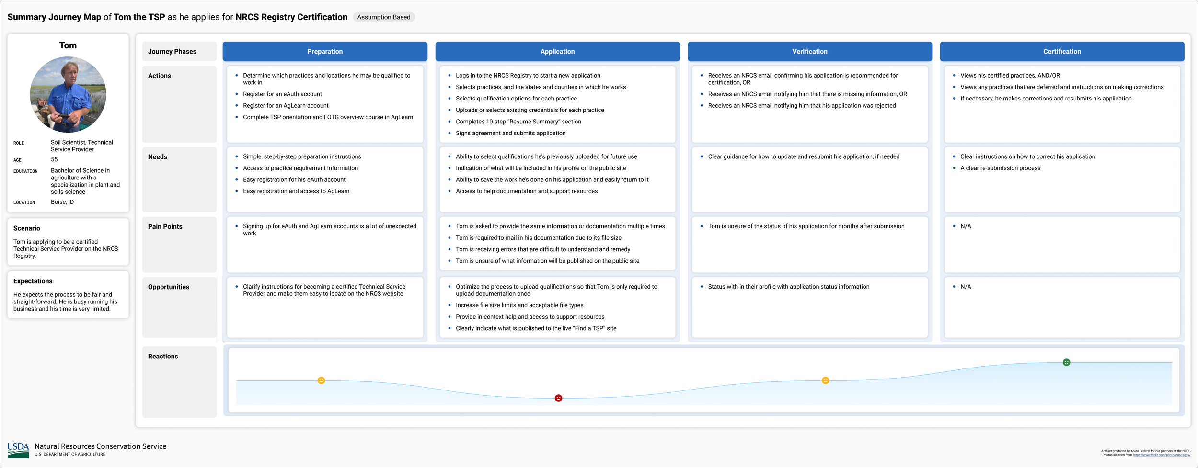
Task: Click the Expectations heading
Action: [33, 281]
